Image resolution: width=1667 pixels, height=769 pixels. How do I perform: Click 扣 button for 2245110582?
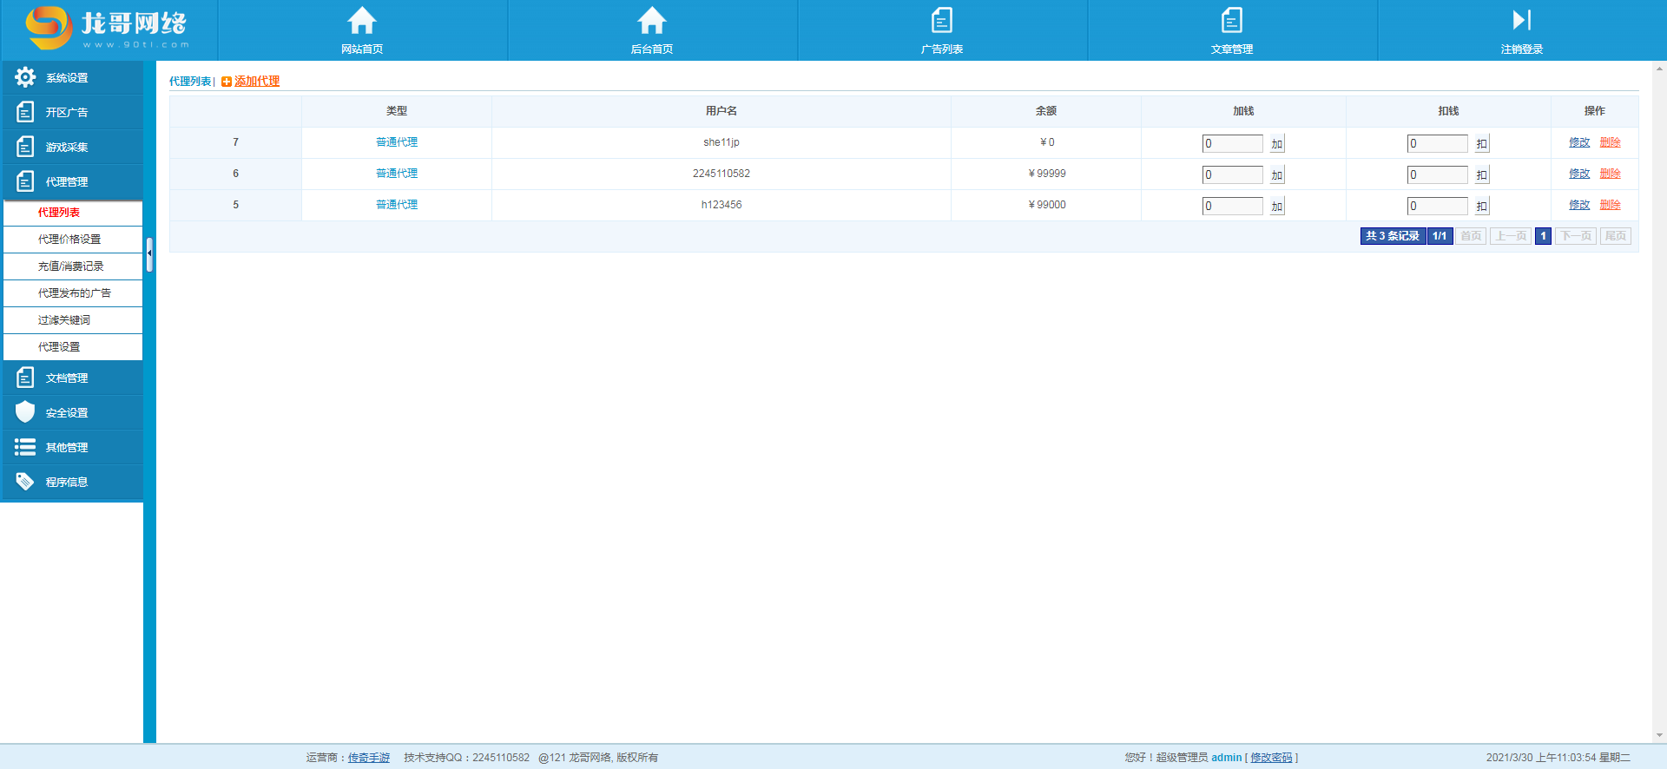pos(1482,175)
